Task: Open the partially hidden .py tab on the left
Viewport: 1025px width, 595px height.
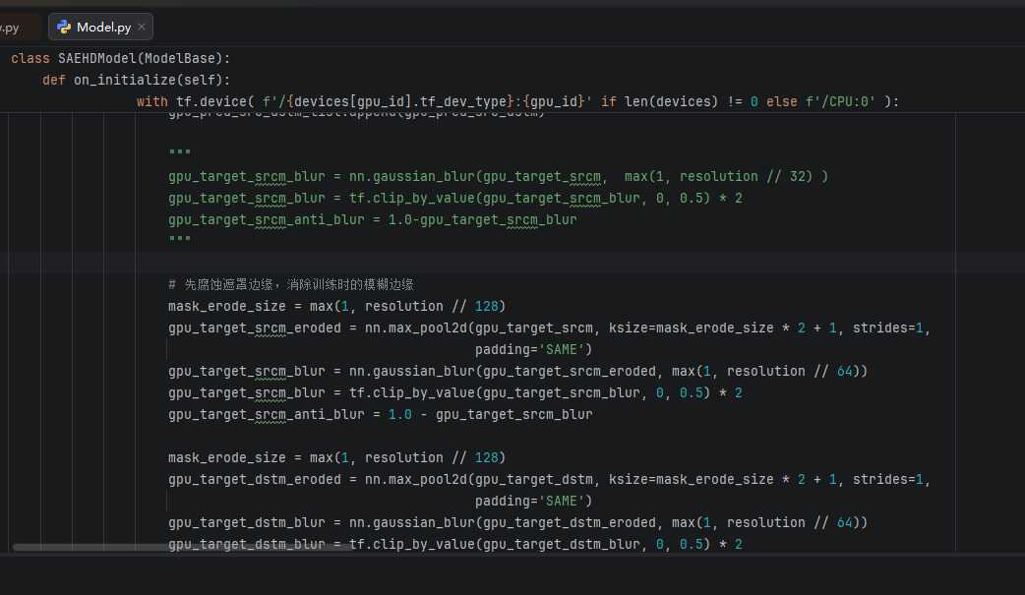Action: pyautogui.click(x=12, y=28)
